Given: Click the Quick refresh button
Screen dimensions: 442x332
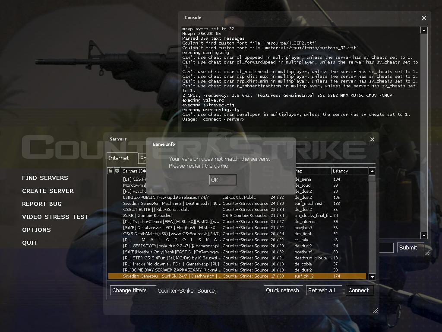Looking at the screenshot, I should click(x=283, y=290).
